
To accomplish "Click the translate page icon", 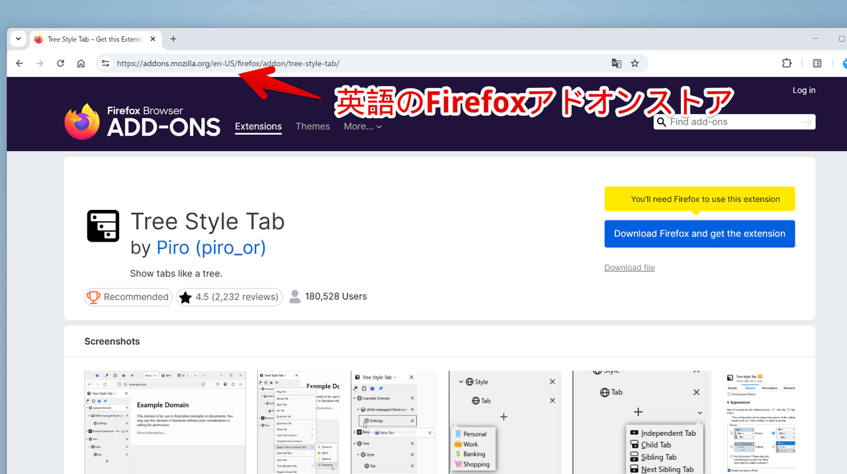I will [x=617, y=64].
